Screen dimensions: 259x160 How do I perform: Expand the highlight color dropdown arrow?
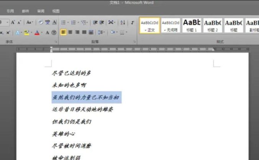click(31, 33)
